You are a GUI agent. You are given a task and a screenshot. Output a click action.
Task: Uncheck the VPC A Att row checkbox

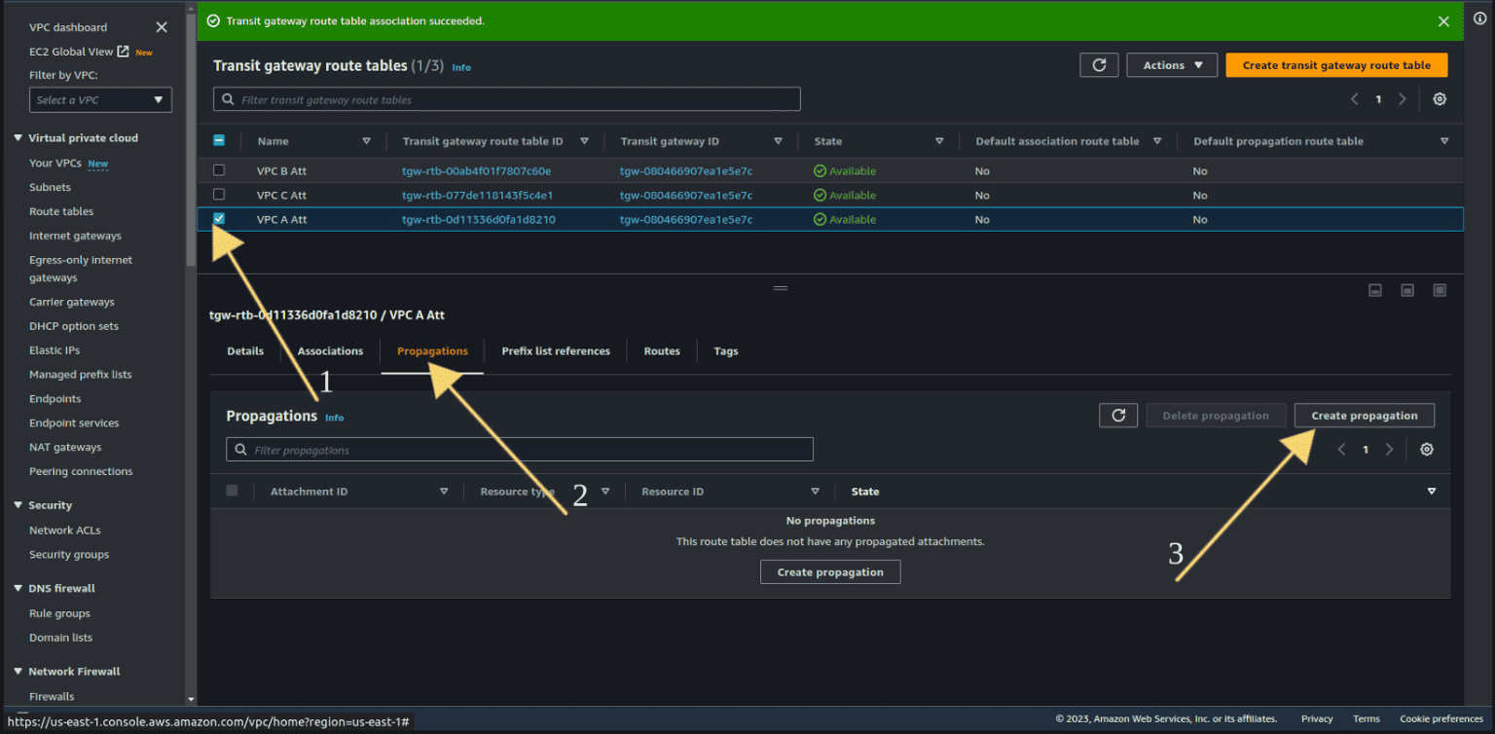[219, 218]
